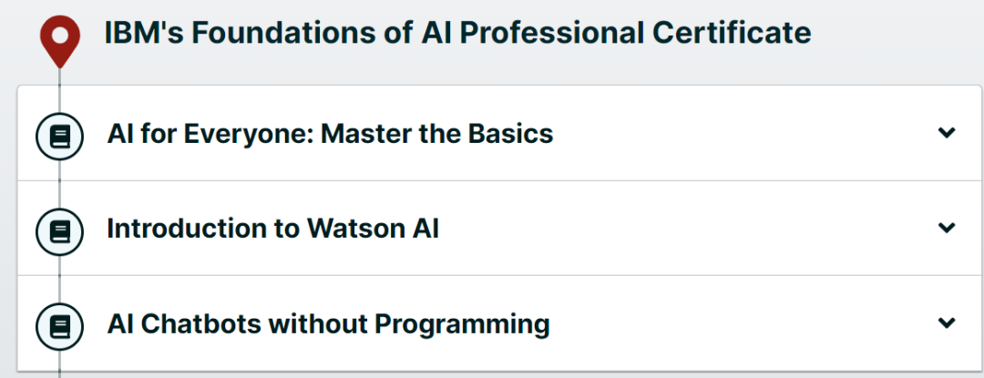984x378 pixels.
Task: Open the AI Chatbots without Programming course title
Action: (328, 325)
